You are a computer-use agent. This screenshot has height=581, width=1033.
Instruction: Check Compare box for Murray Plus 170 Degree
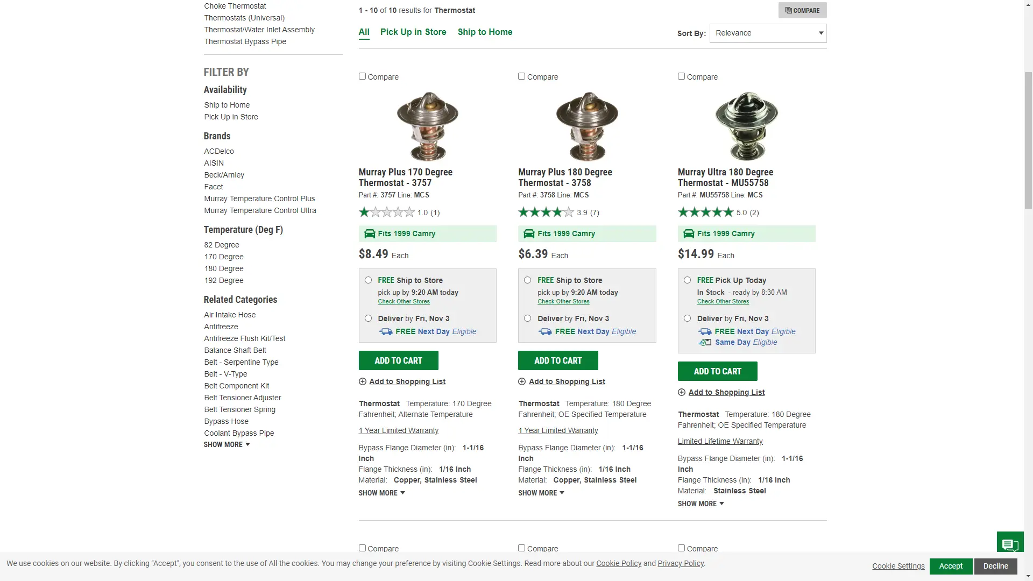tap(362, 76)
